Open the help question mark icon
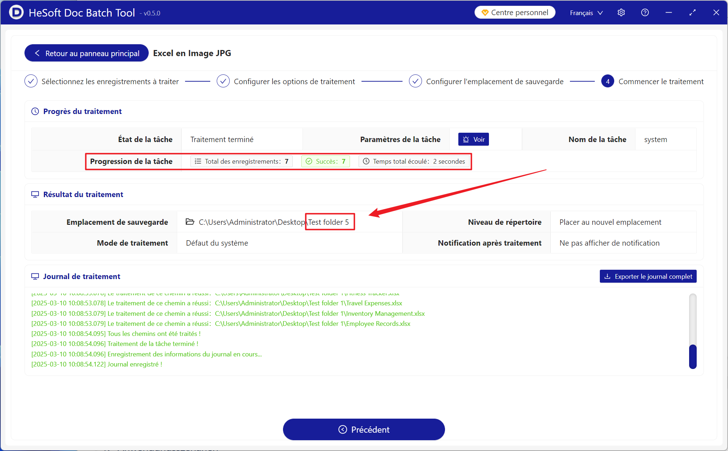 click(x=645, y=13)
